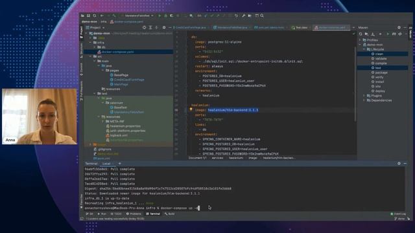415x233 pixels.
Task: Select the package lifecycle goal
Action: [381, 72]
